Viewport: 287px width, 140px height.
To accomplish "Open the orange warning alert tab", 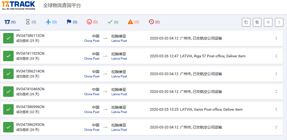I will (133, 22).
